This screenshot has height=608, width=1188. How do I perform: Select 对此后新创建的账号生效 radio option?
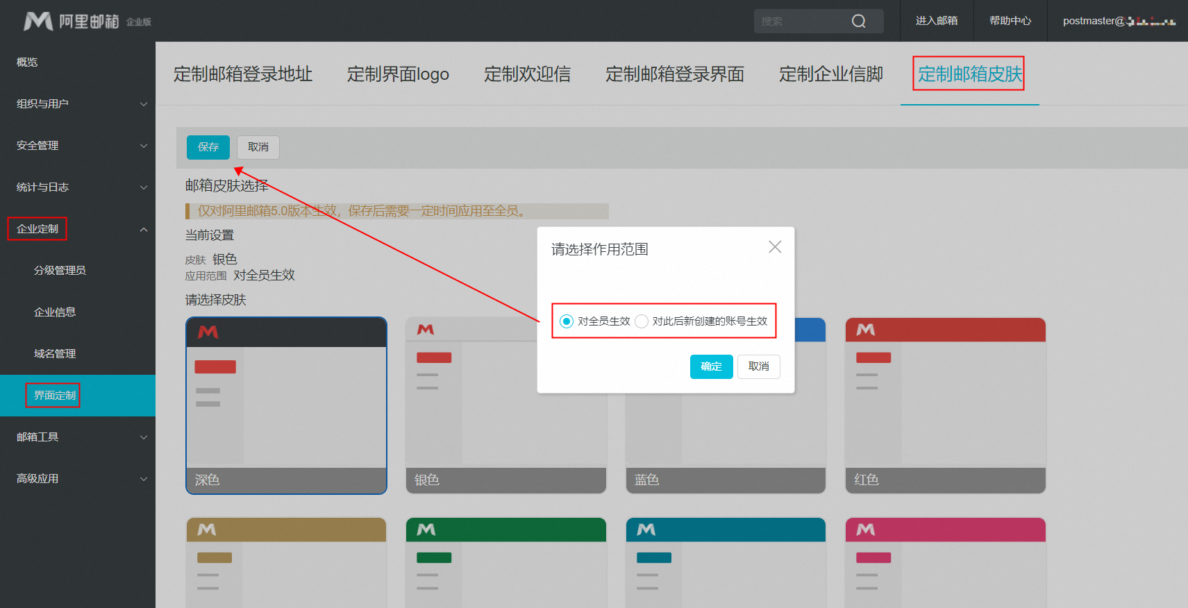(642, 321)
